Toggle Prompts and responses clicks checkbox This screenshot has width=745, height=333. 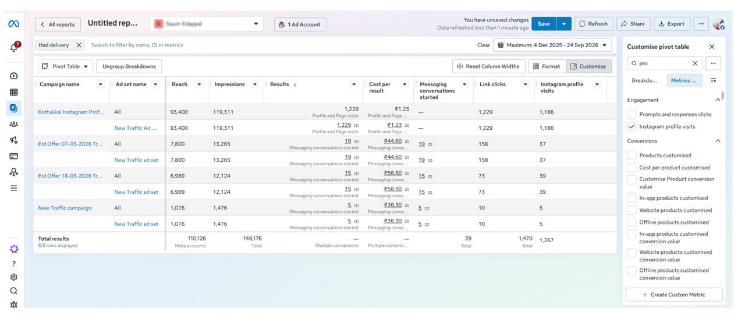pos(632,114)
